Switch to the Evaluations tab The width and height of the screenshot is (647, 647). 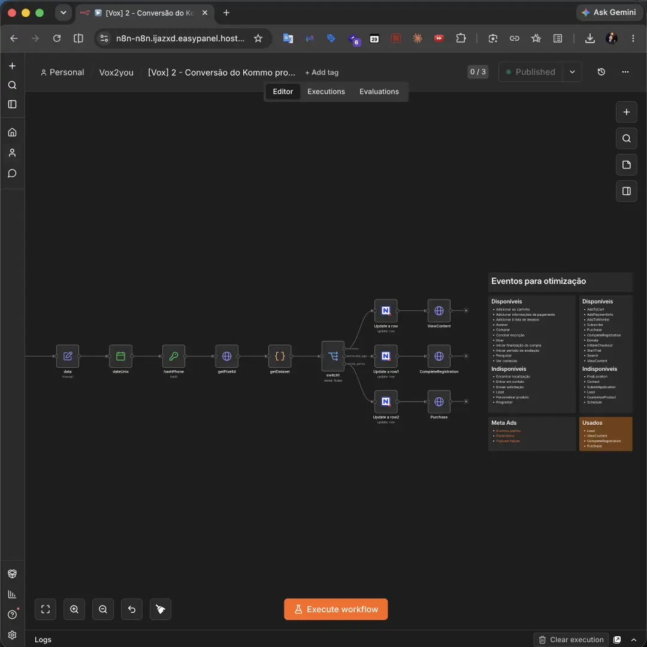(379, 92)
